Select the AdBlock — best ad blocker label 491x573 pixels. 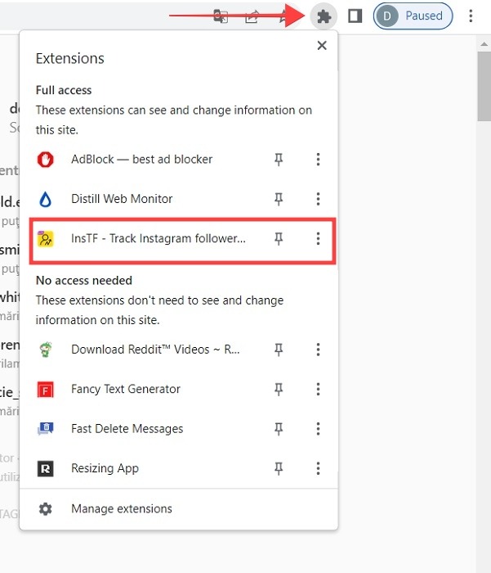tap(141, 160)
